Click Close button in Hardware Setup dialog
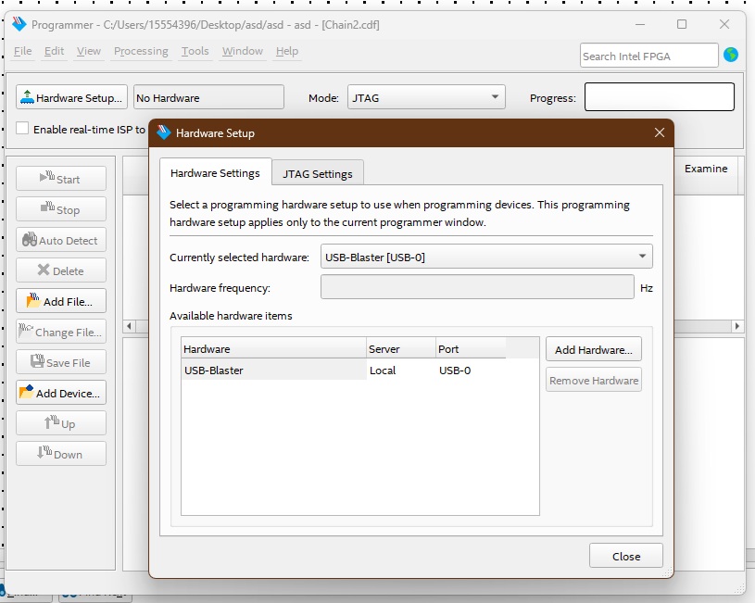The height and width of the screenshot is (603, 755). coord(626,556)
